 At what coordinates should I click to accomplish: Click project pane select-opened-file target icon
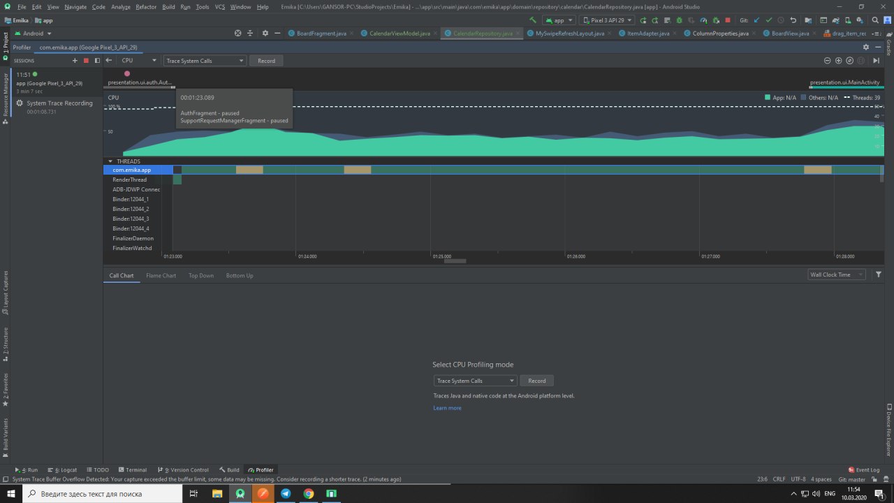[238, 33]
